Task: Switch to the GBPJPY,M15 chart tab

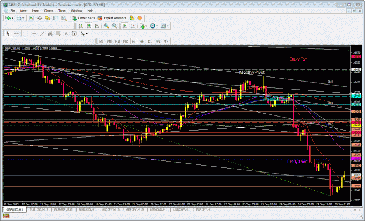Action: [135, 209]
